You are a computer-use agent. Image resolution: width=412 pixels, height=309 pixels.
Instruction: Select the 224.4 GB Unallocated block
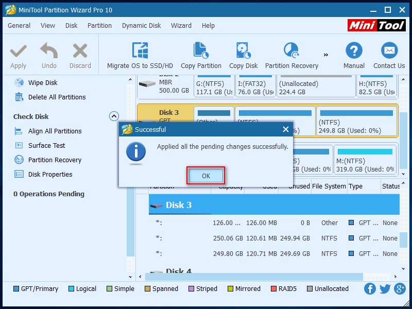pyautogui.click(x=316, y=86)
